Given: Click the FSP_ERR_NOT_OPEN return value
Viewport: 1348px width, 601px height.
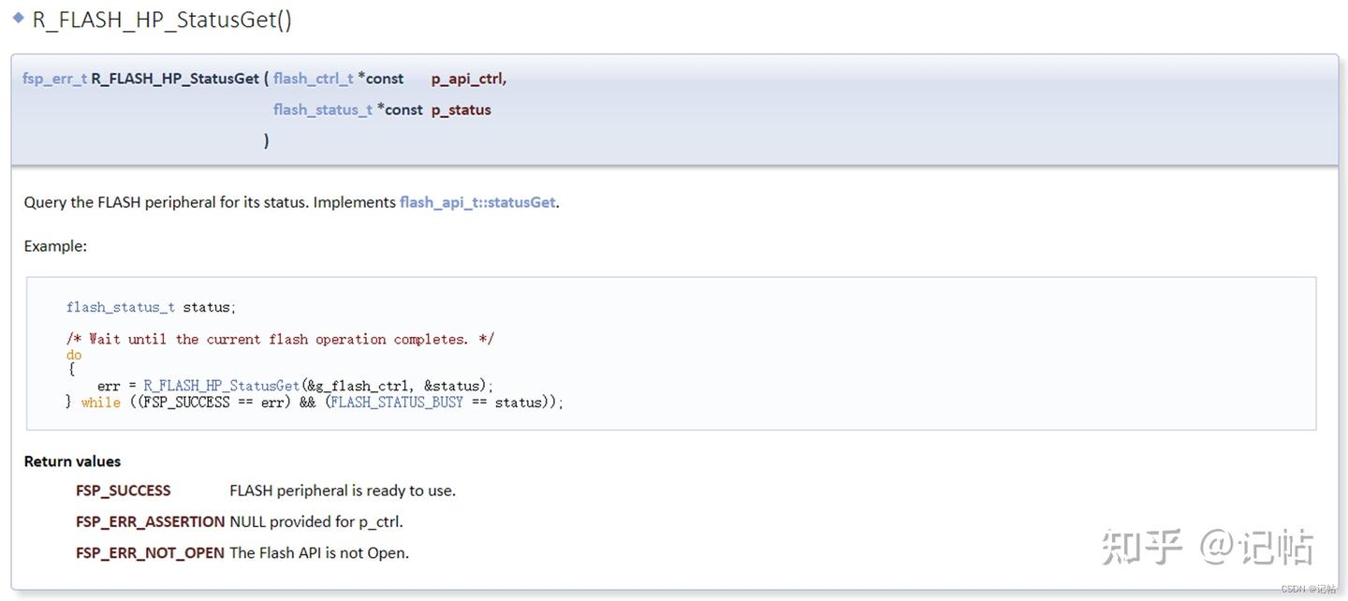Looking at the screenshot, I should click(150, 552).
